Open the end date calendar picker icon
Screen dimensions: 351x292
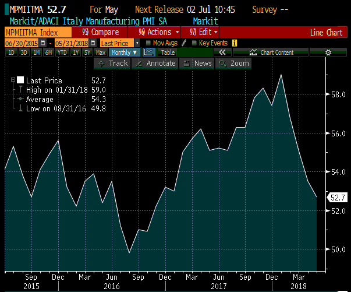pyautogui.click(x=93, y=43)
